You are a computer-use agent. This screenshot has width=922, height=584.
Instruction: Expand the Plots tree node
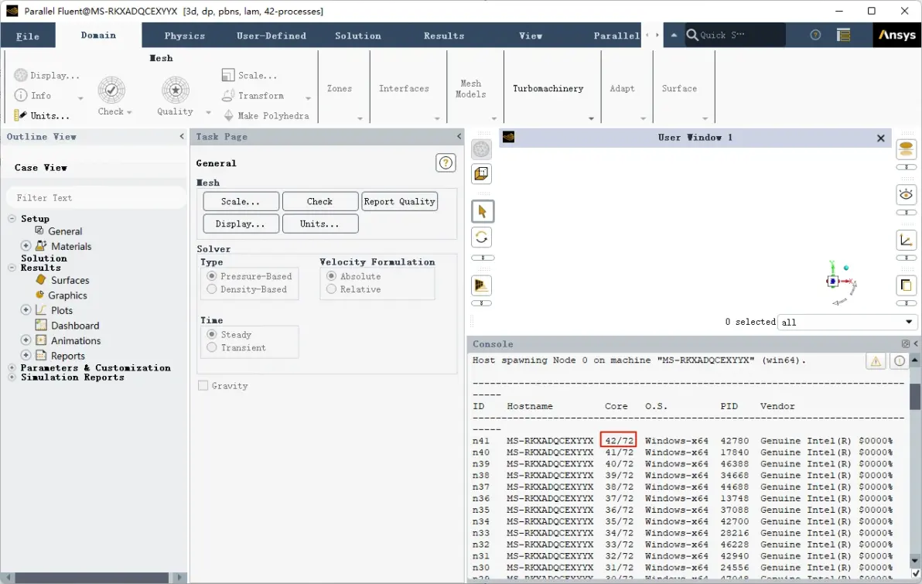click(x=26, y=309)
